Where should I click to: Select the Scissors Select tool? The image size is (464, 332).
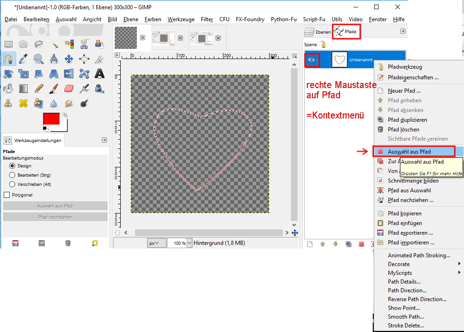coord(84,44)
